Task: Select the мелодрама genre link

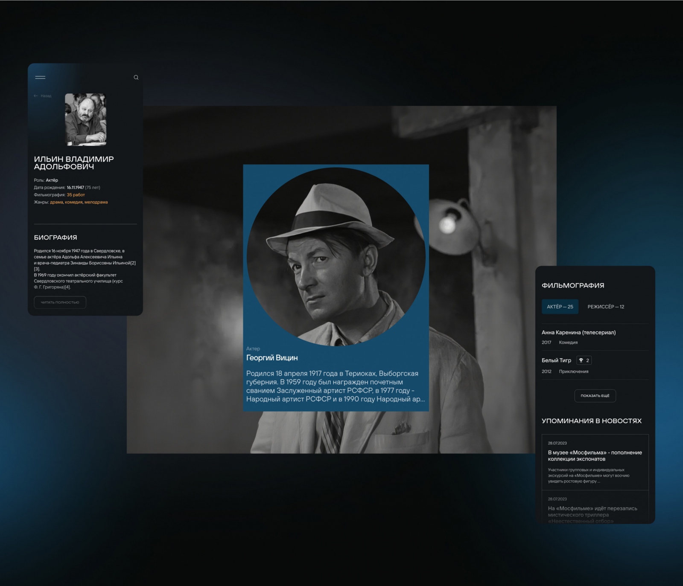Action: coord(96,202)
